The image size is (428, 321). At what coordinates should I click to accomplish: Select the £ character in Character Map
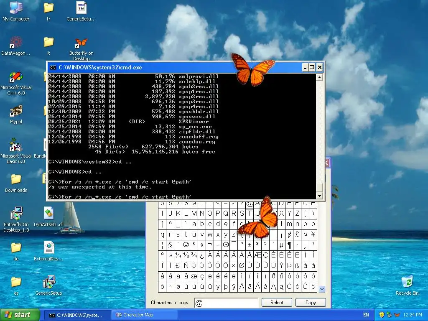(x=297, y=234)
